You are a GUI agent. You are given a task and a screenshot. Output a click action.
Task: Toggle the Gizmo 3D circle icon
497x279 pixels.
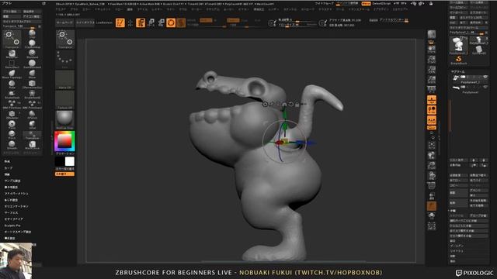pos(171,22)
